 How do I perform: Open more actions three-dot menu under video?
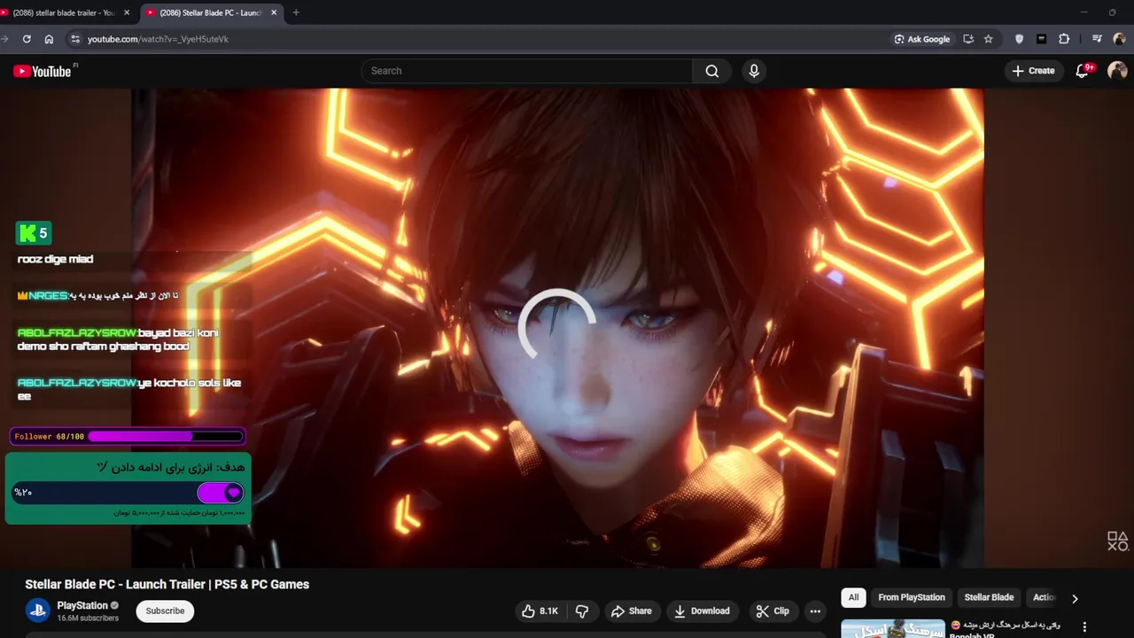tap(815, 611)
